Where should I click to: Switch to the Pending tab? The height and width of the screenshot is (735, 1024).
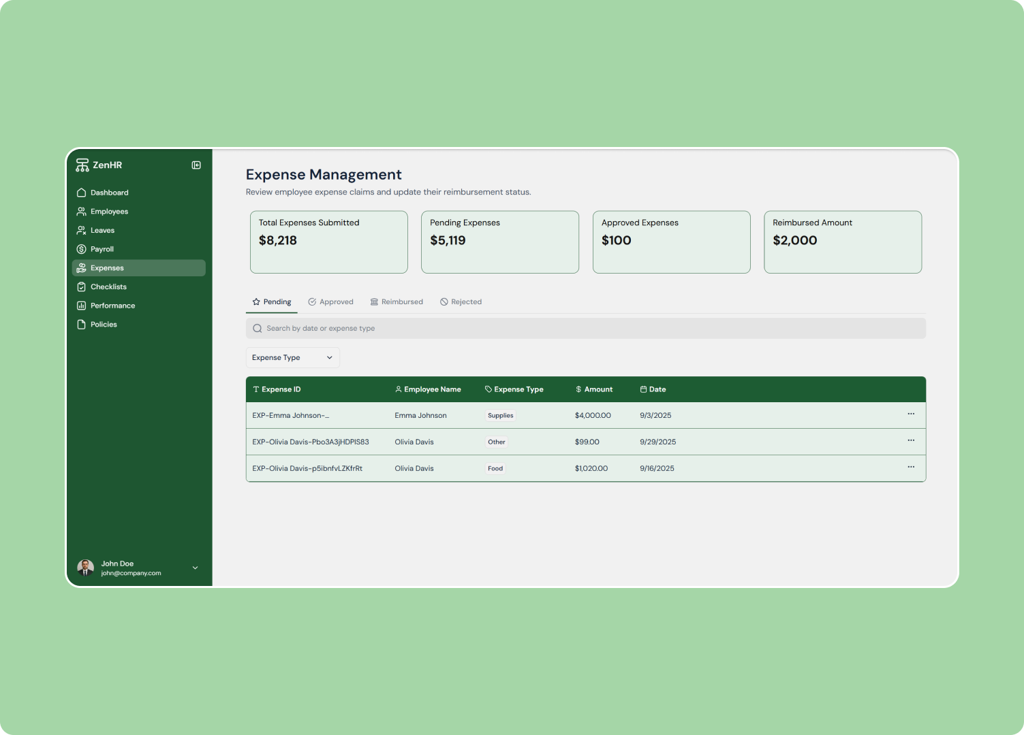[x=272, y=302]
